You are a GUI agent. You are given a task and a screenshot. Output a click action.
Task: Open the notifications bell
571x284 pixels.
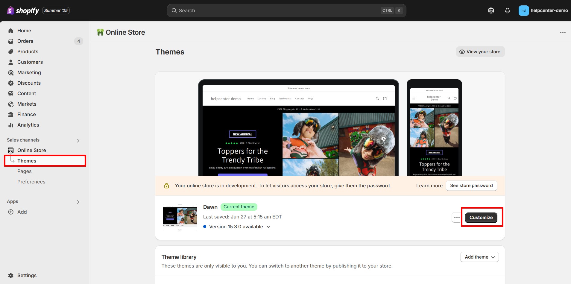[507, 10]
